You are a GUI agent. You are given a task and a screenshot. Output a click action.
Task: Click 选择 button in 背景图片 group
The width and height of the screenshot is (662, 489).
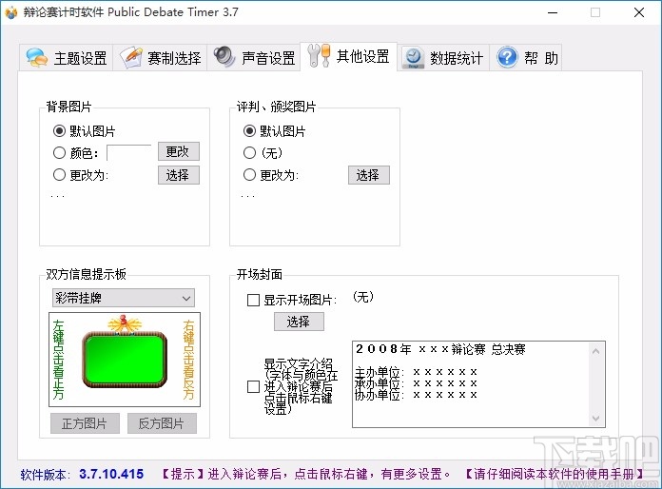point(179,175)
